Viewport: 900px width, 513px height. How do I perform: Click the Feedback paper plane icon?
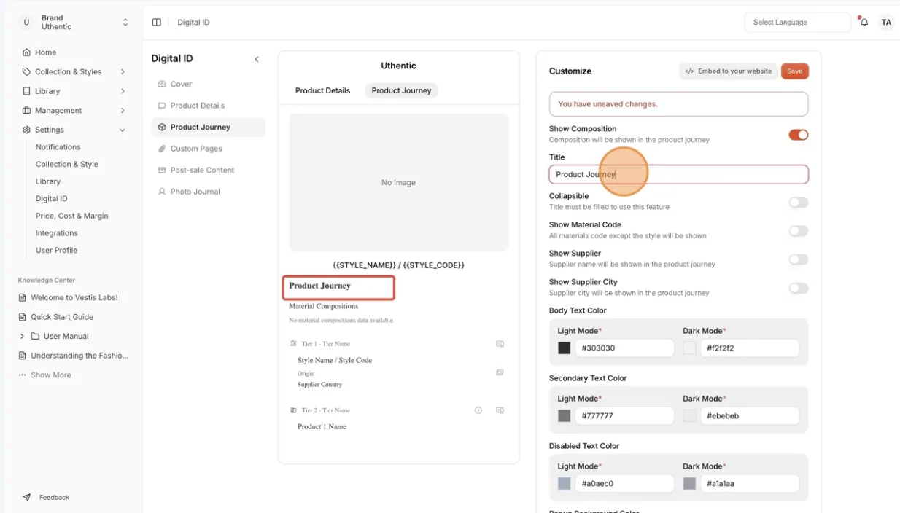(x=26, y=497)
